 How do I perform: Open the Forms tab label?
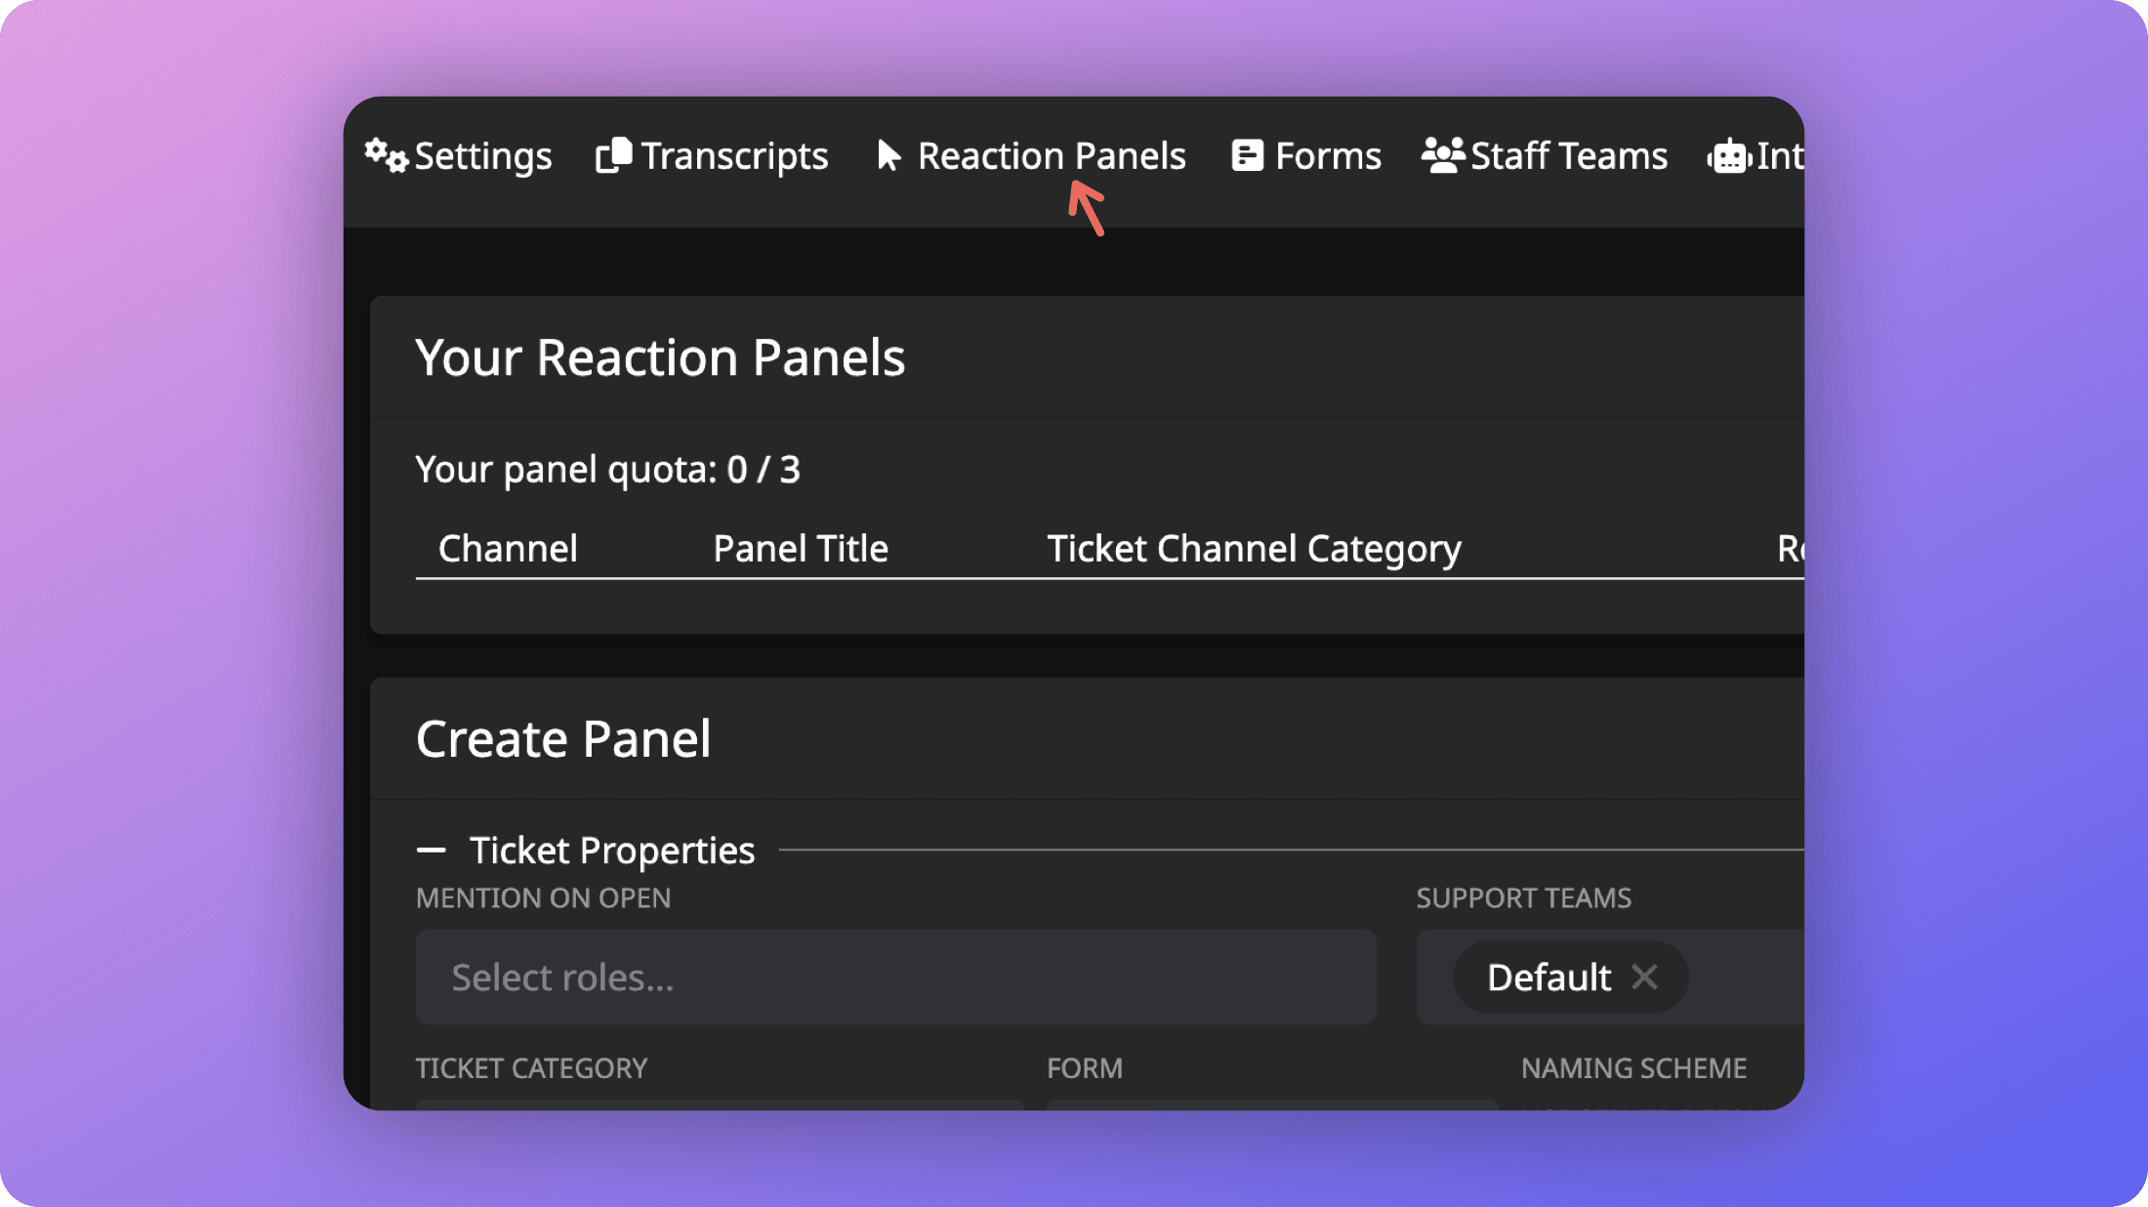(x=1328, y=156)
